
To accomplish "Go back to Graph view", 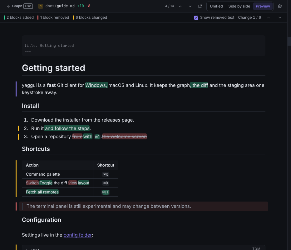I will tap(15, 6).
